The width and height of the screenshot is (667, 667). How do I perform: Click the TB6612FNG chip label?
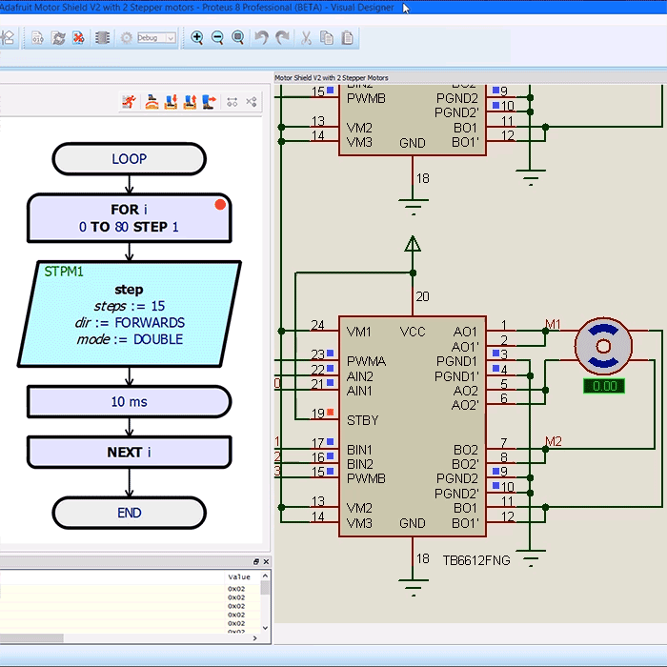tap(476, 560)
